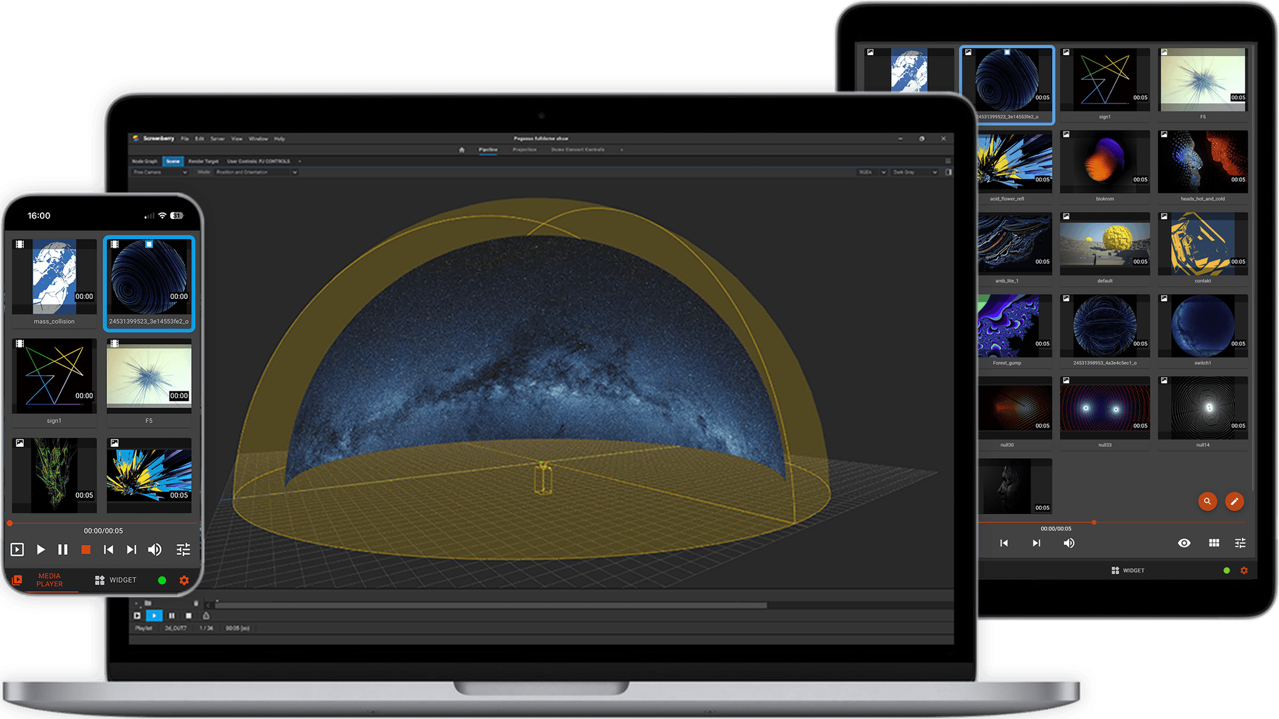Open the Server menu in Screenberry
The image size is (1279, 719).
point(217,139)
